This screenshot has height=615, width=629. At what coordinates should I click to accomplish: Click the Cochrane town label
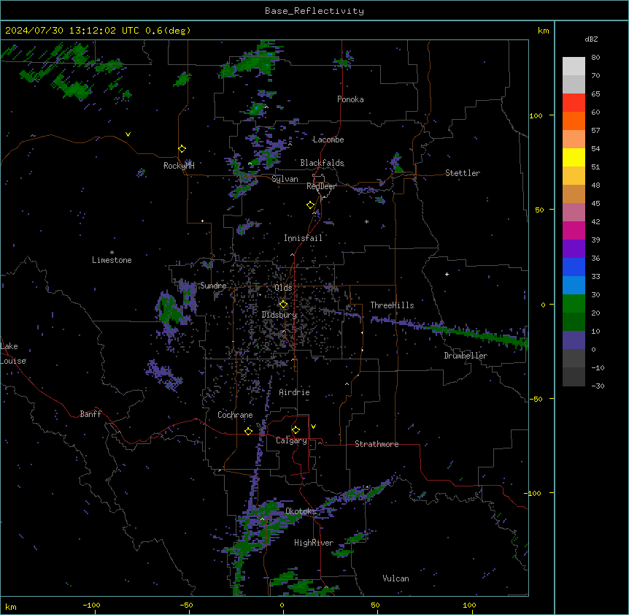(x=235, y=415)
